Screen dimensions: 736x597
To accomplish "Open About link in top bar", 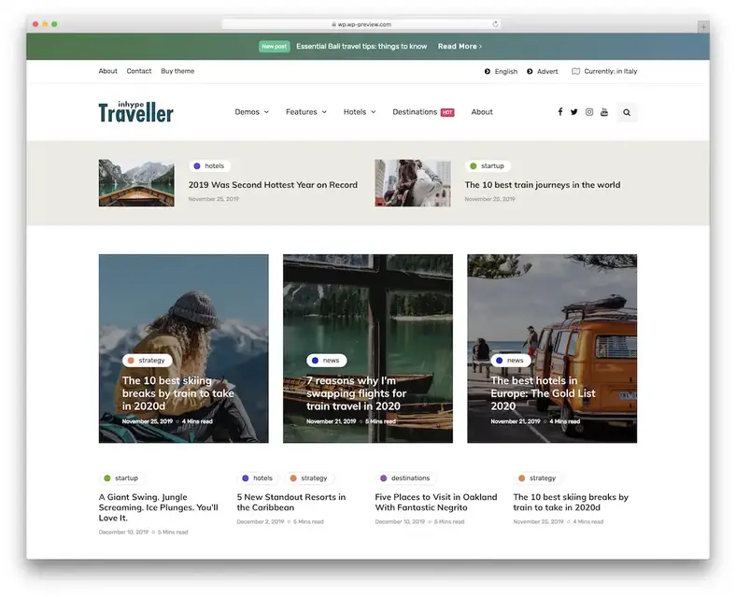I will (x=107, y=71).
